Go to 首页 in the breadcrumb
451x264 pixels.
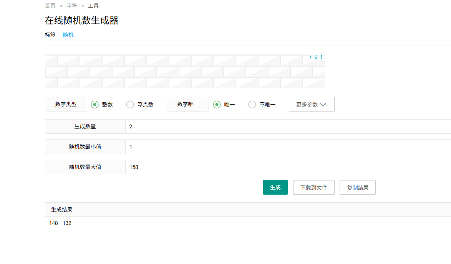[x=50, y=6]
